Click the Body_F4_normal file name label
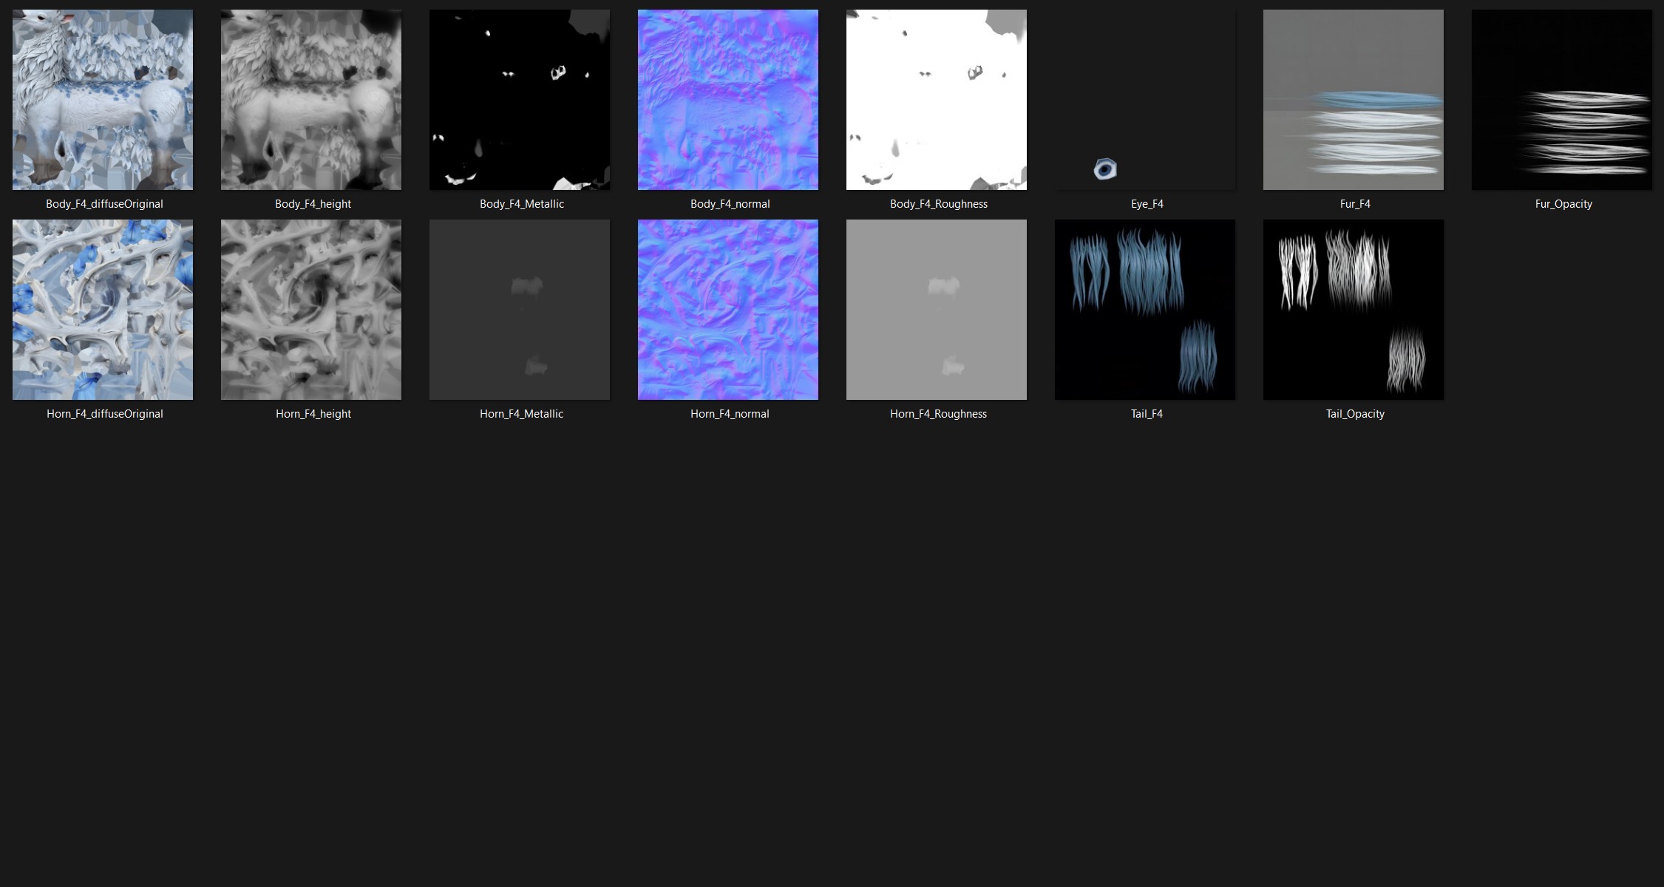This screenshot has width=1664, height=887. [x=730, y=204]
